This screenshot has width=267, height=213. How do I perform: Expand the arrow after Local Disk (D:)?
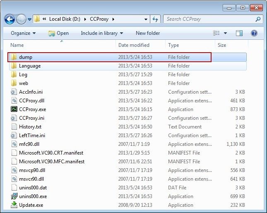coord(85,19)
